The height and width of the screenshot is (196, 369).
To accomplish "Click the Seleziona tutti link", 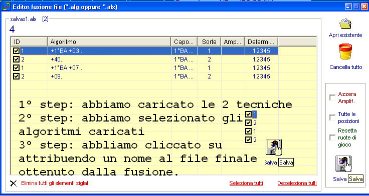I will coord(246,183).
